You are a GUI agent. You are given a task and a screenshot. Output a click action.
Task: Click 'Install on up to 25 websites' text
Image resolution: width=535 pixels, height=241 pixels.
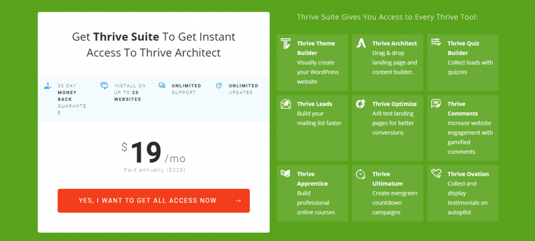130,92
